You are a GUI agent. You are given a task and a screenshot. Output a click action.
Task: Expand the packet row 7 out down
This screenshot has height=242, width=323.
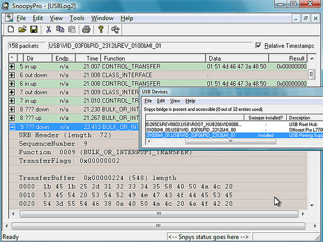12,92
